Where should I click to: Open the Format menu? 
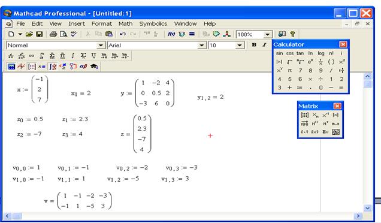click(102, 24)
